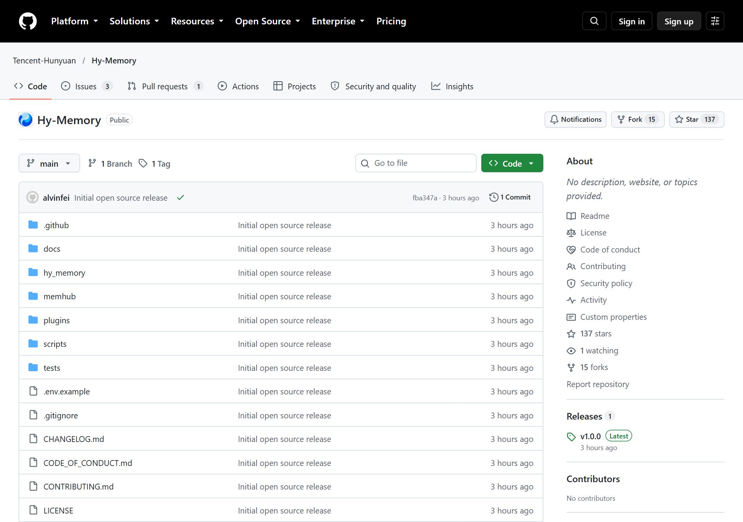Viewport: 743px width, 522px height.
Task: Click the star icon beside 137 stars
Action: [x=571, y=334]
